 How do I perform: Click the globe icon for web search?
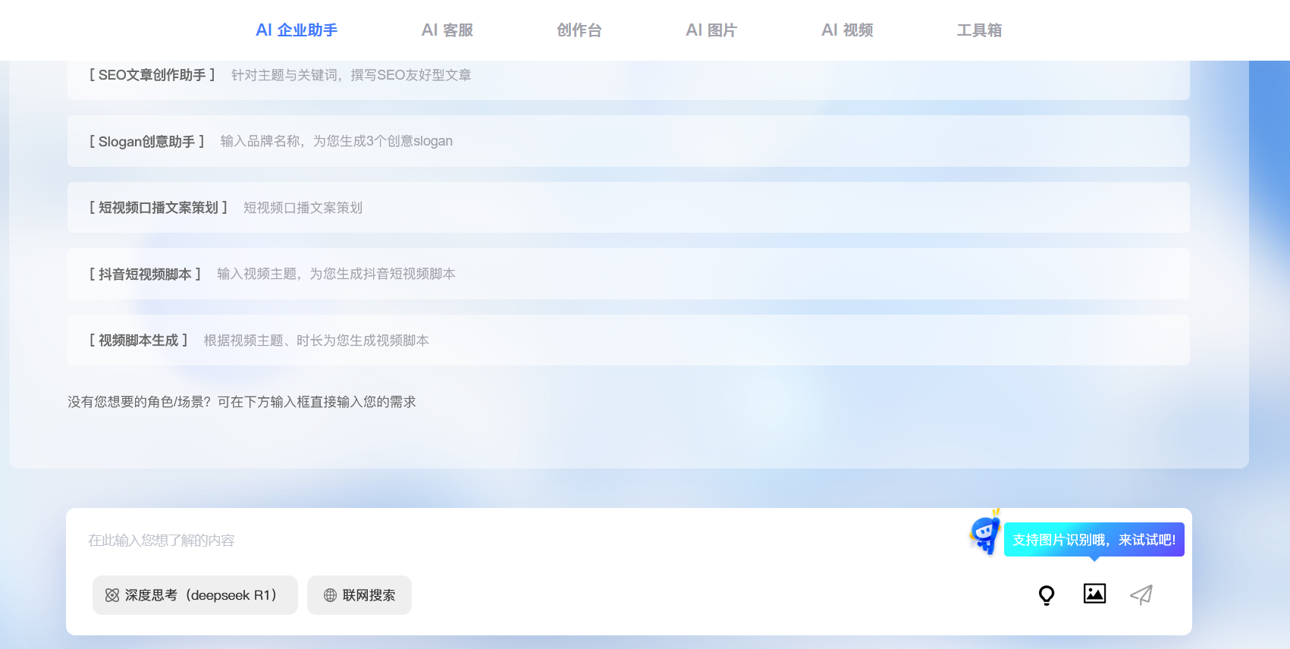pyautogui.click(x=330, y=596)
